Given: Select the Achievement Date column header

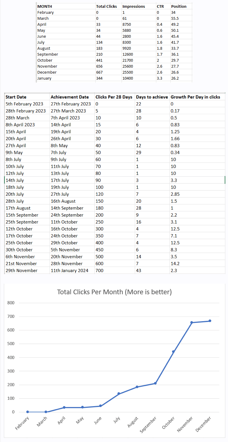Looking at the screenshot, I should (70, 97).
